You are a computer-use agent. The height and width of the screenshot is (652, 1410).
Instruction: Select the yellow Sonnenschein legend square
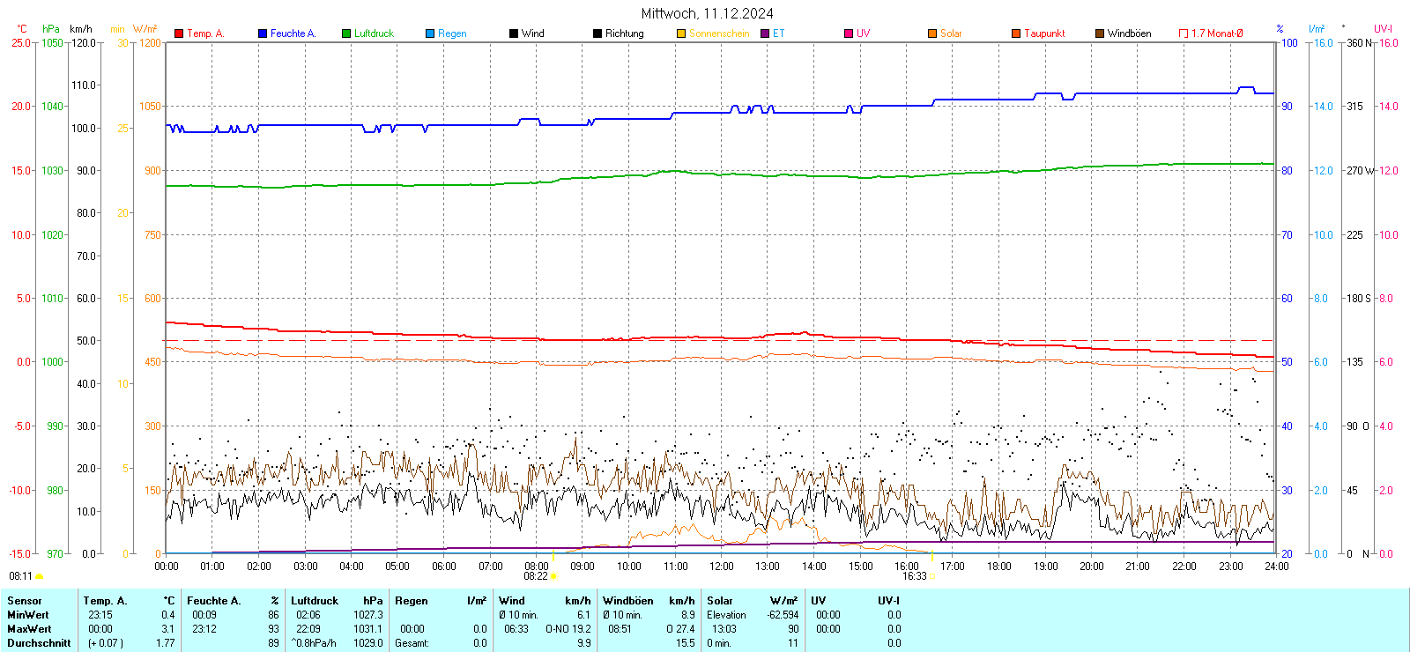[681, 33]
